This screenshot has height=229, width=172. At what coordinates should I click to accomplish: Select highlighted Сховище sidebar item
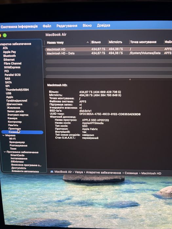pyautogui.click(x=22, y=132)
